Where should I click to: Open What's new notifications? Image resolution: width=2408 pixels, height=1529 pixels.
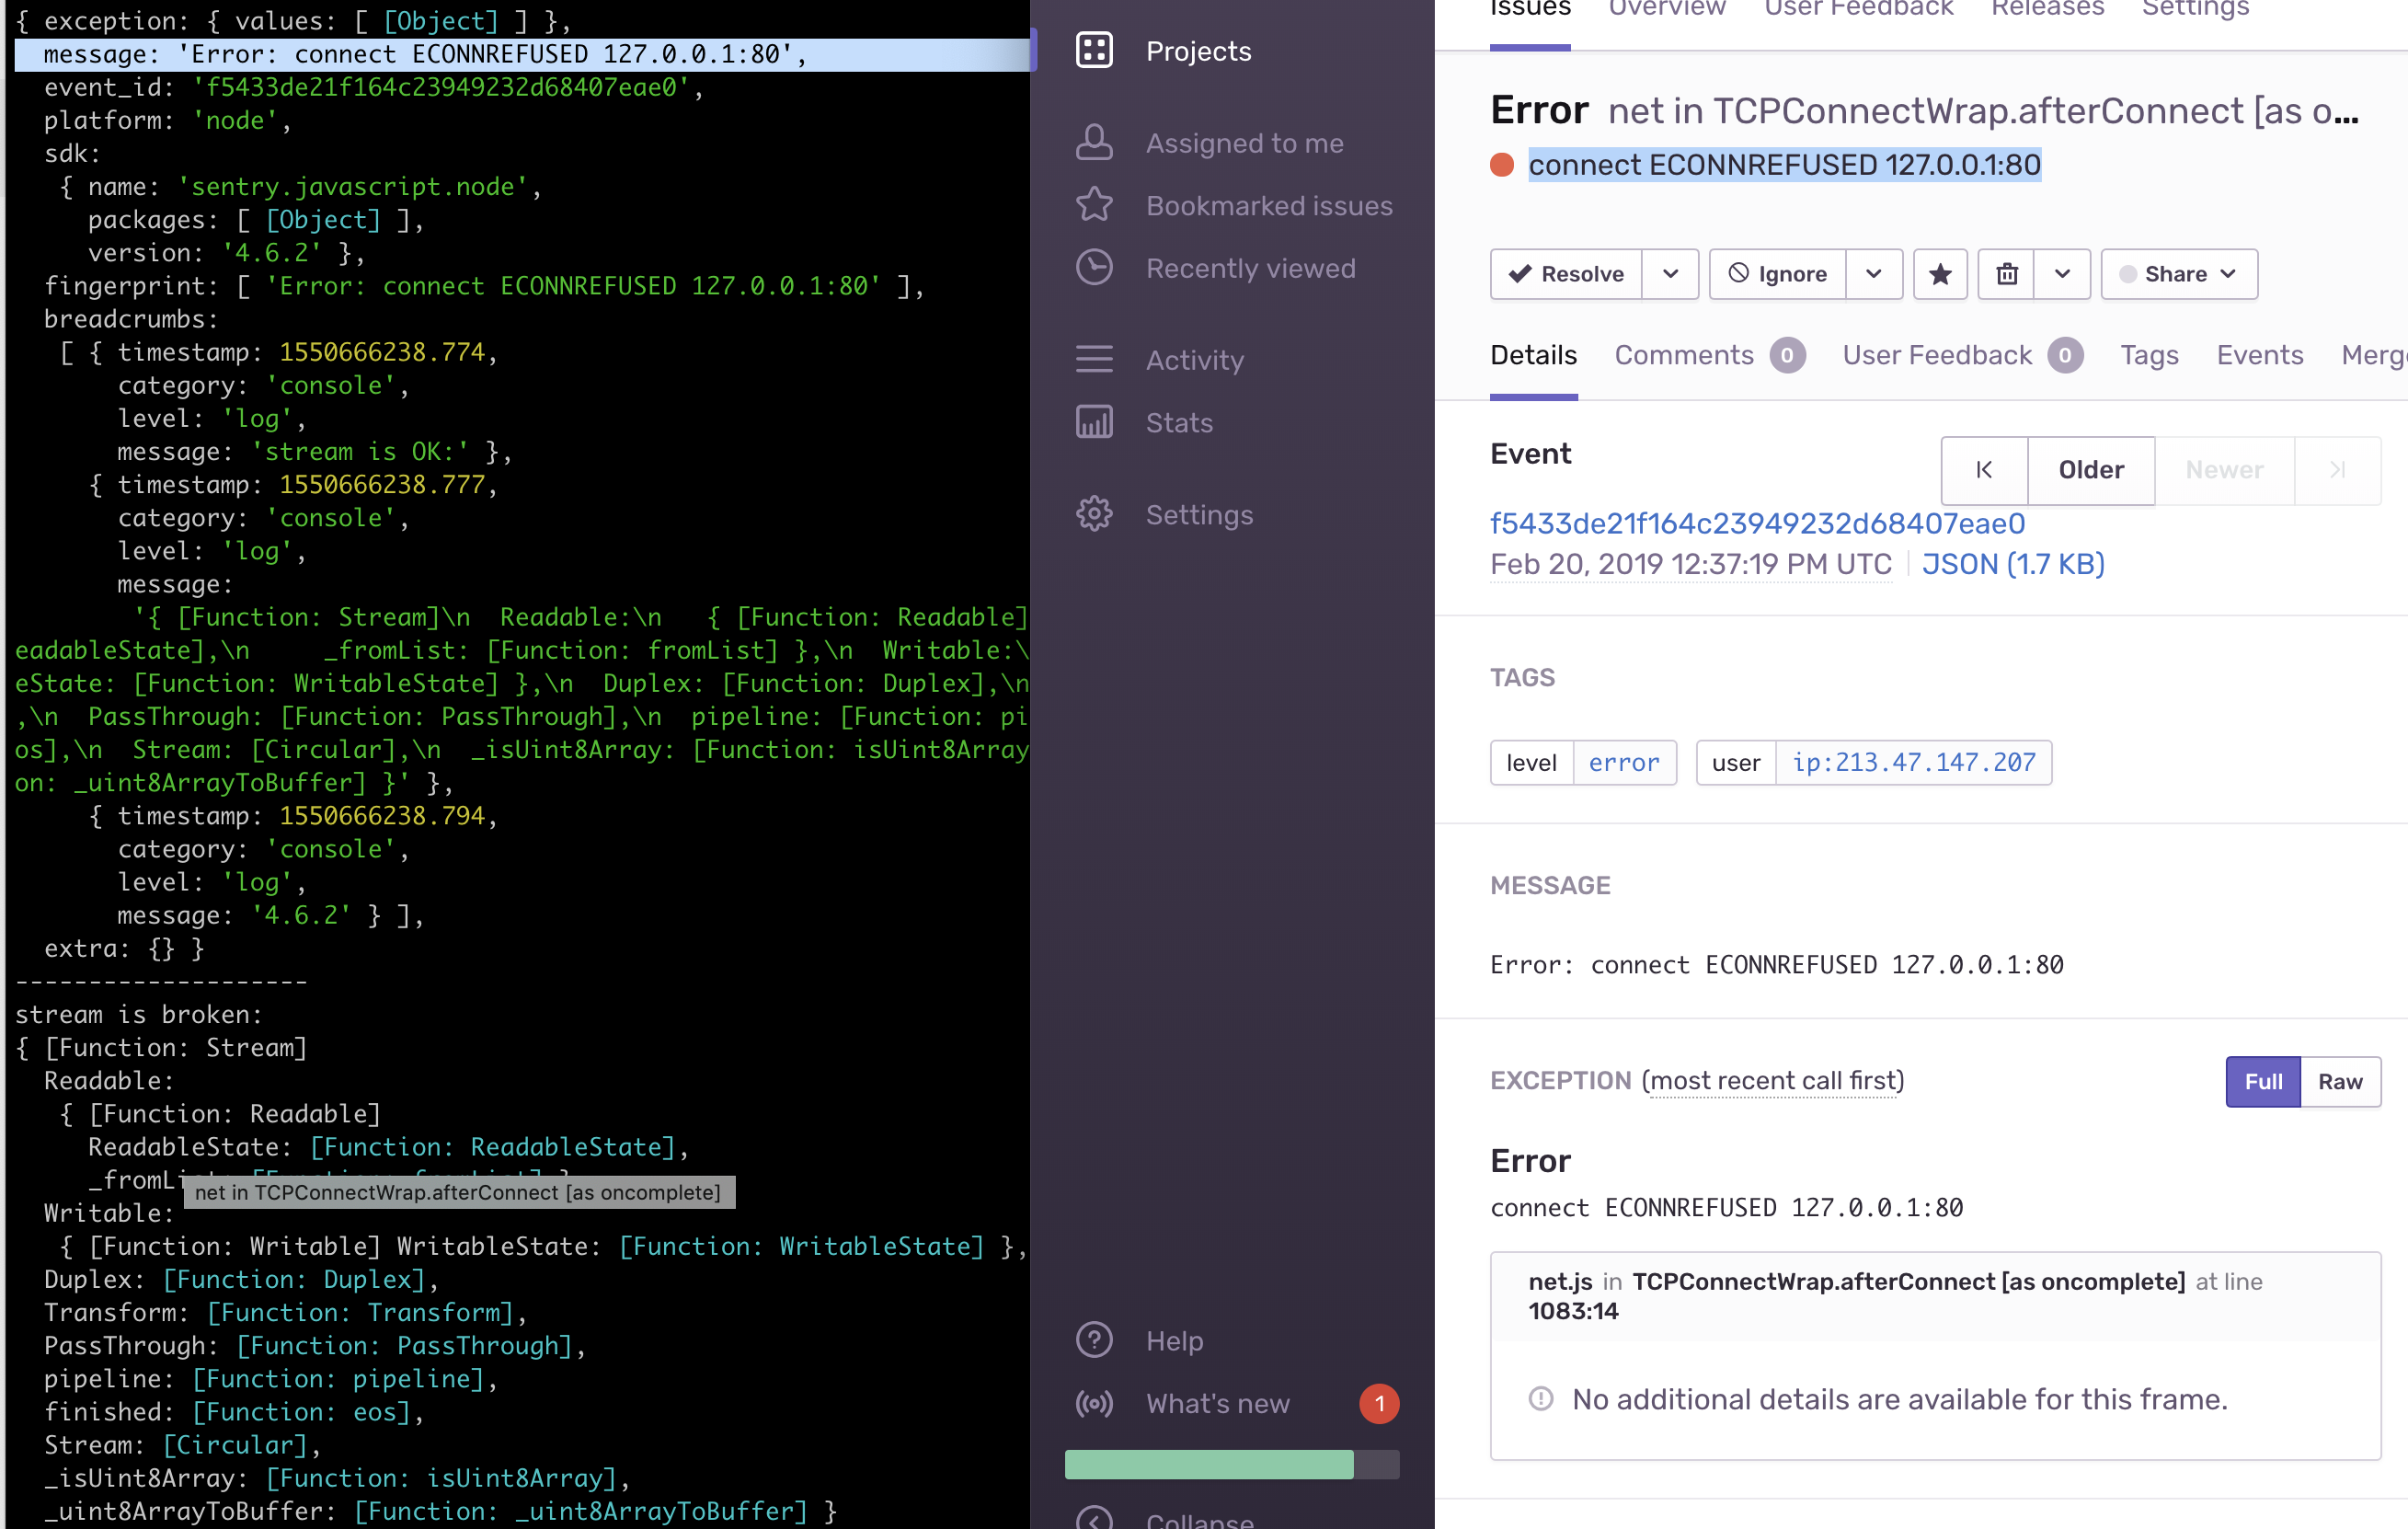coord(1217,1403)
